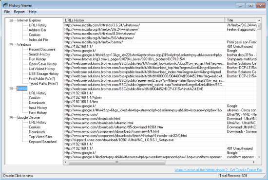Open the File menu

pyautogui.click(x=7, y=12)
